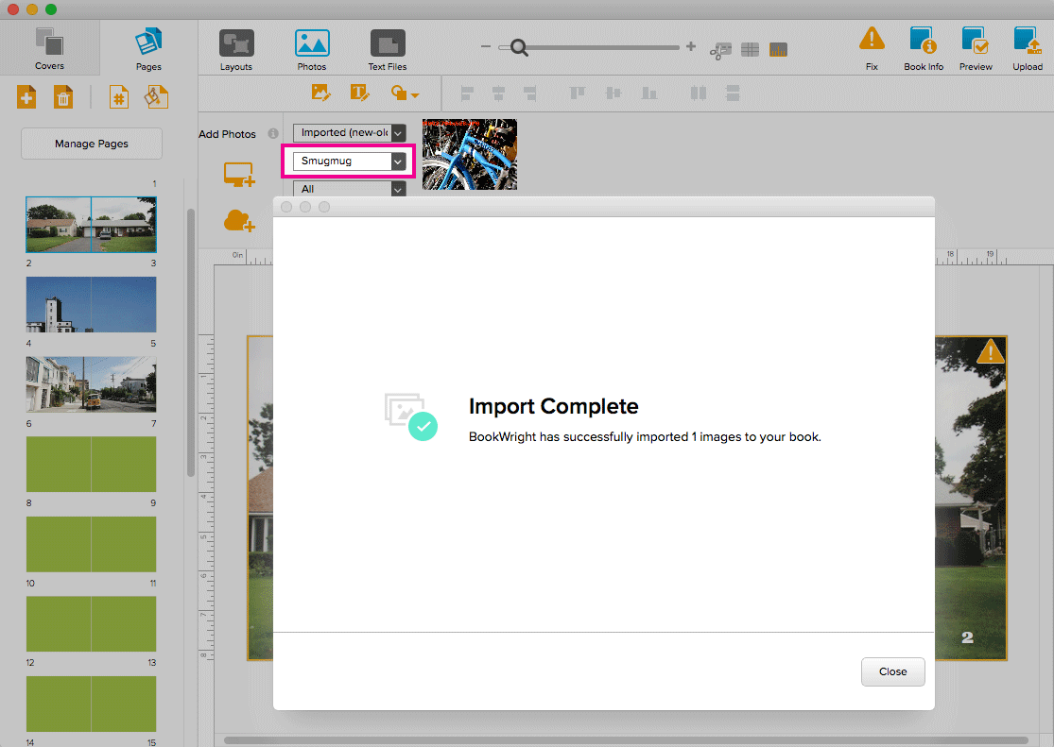The image size is (1054, 747).
Task: Open the Smugmug source dropdown
Action: (350, 161)
